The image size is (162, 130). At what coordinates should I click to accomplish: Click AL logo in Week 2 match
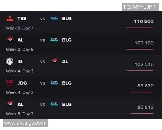click(10, 40)
